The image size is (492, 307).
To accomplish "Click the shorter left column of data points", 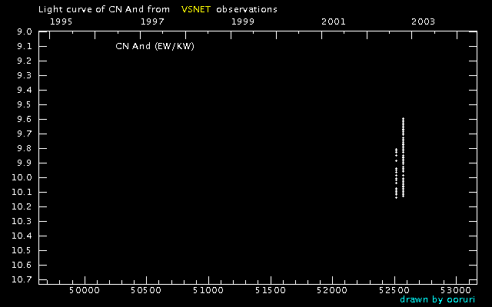I will pyautogui.click(x=396, y=173).
